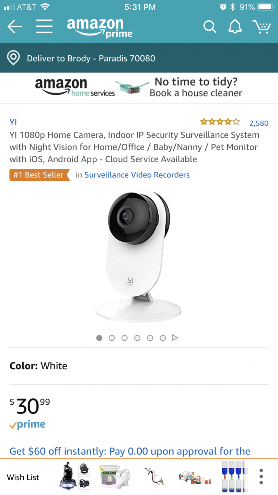The image size is (278, 495).
Task: Play product video via triangle indicator
Action: pos(175,338)
